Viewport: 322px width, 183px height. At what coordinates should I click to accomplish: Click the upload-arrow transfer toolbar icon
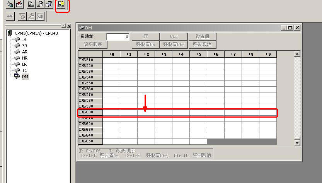pos(40,5)
